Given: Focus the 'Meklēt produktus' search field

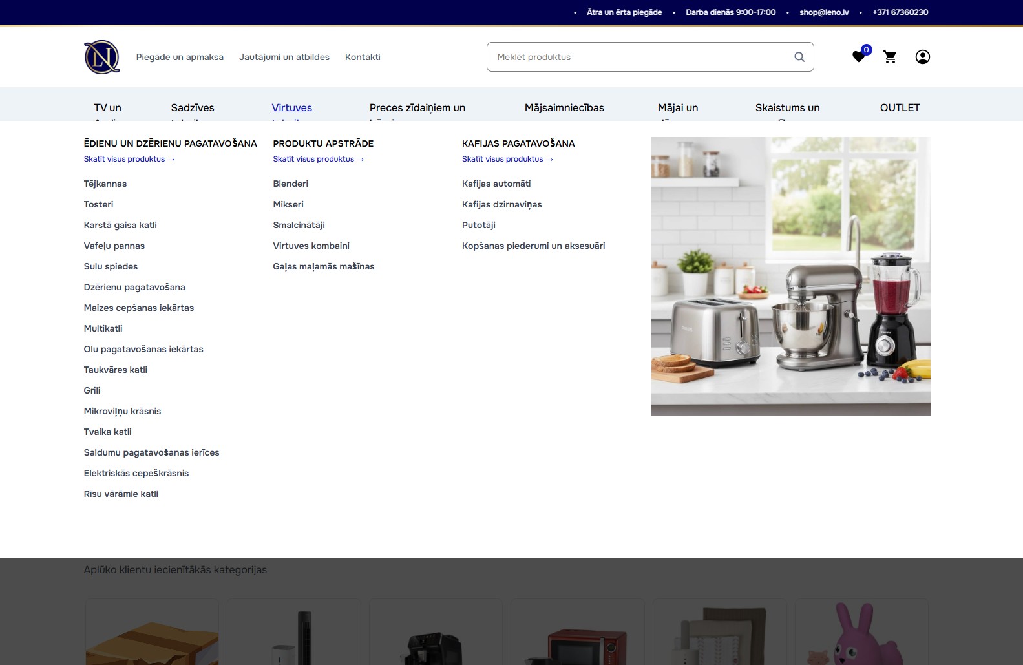Looking at the screenshot, I should point(640,57).
